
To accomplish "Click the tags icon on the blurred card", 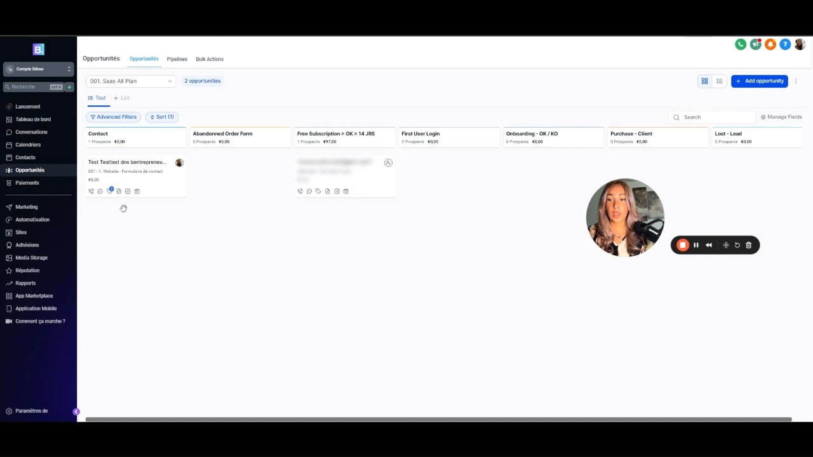I will [318, 191].
